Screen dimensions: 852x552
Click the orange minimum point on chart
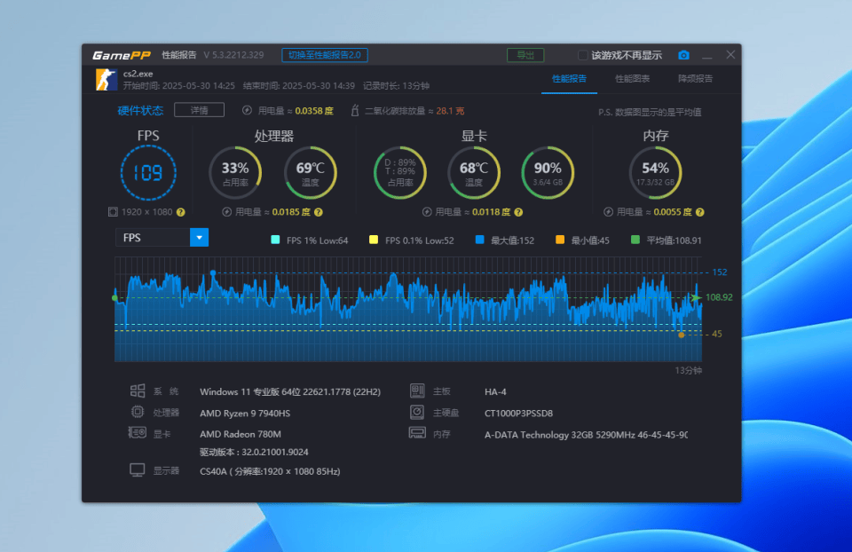click(x=682, y=335)
